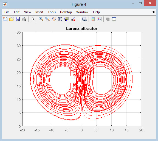158x141 pixels.
Task: Choose the Data Cursor tool
Action: 66,19
